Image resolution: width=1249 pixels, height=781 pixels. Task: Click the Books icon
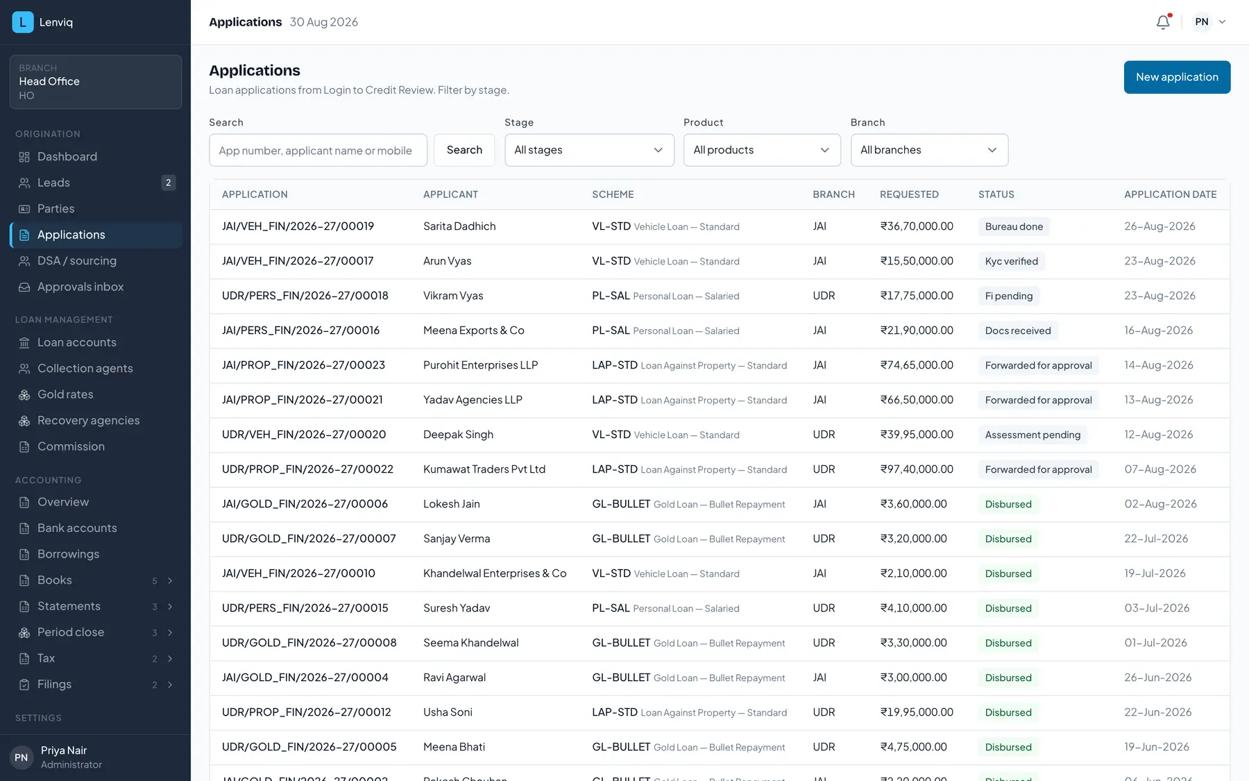24,580
